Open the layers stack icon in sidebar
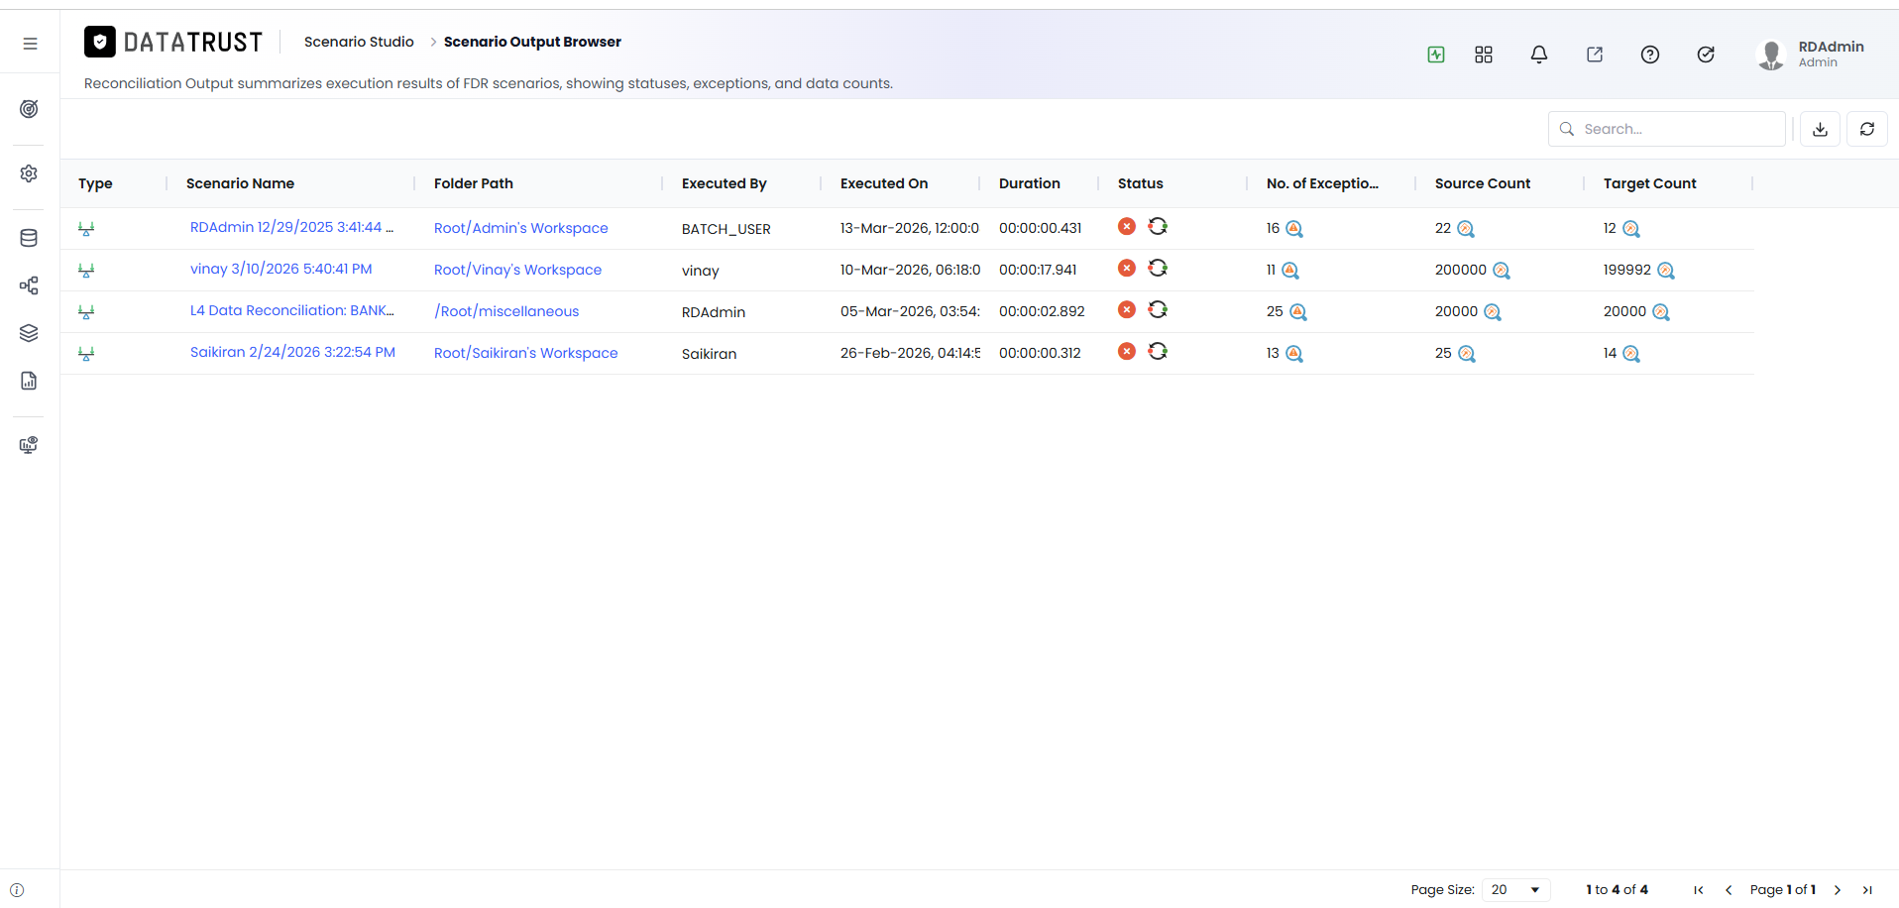Screen dimensions: 1899x908 click(29, 333)
